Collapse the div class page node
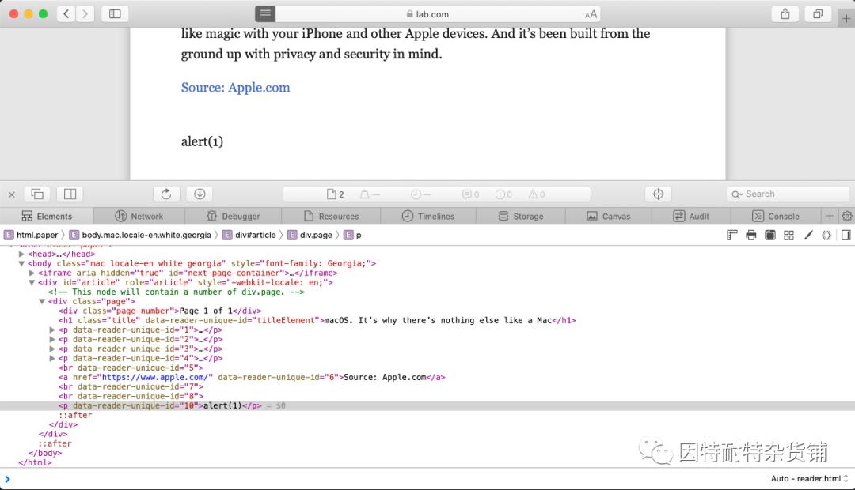The height and width of the screenshot is (490, 855). click(42, 302)
